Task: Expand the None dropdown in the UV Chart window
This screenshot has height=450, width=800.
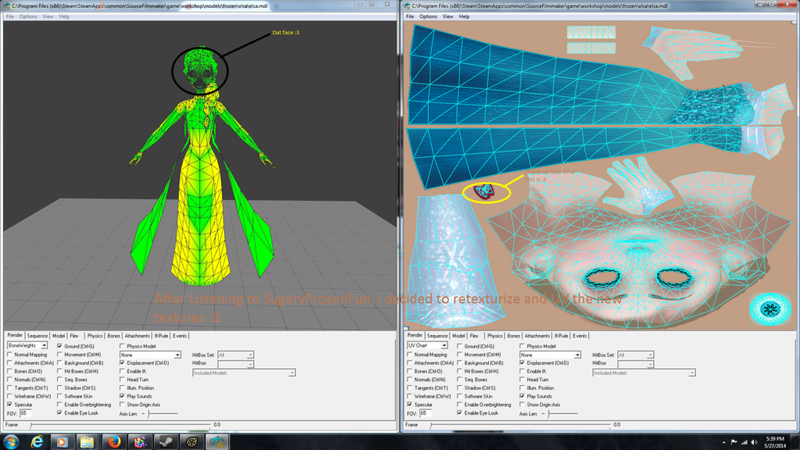Action: 551,355
